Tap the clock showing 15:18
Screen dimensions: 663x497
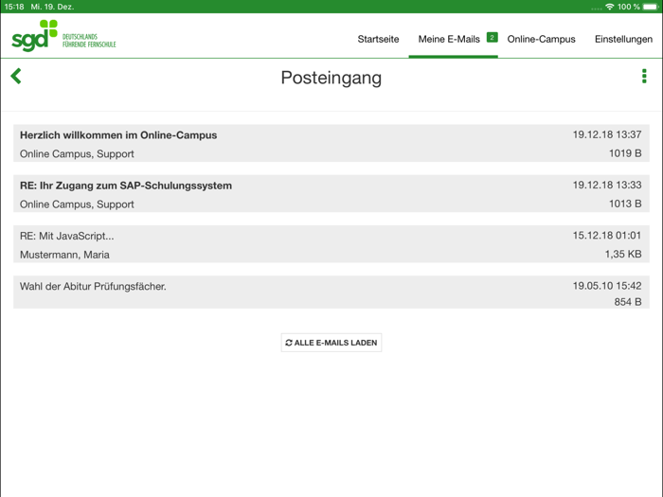pyautogui.click(x=14, y=7)
